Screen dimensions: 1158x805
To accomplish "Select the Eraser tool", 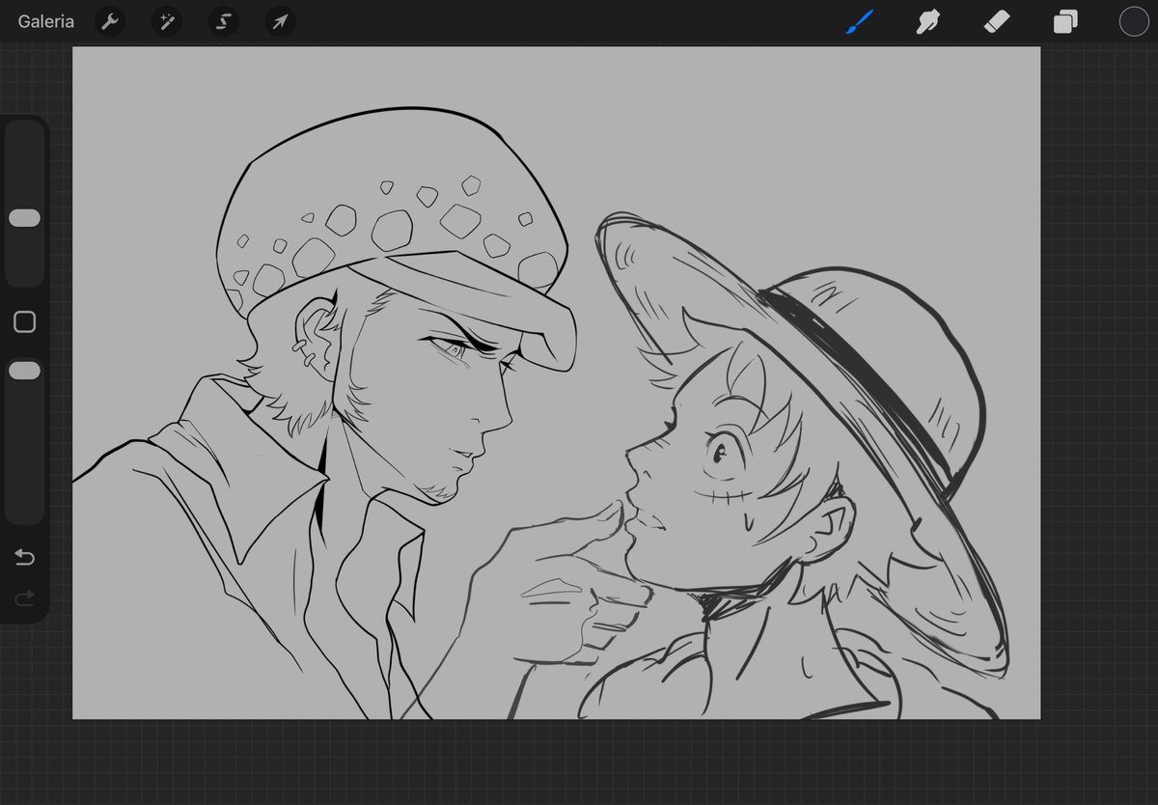I will point(997,21).
